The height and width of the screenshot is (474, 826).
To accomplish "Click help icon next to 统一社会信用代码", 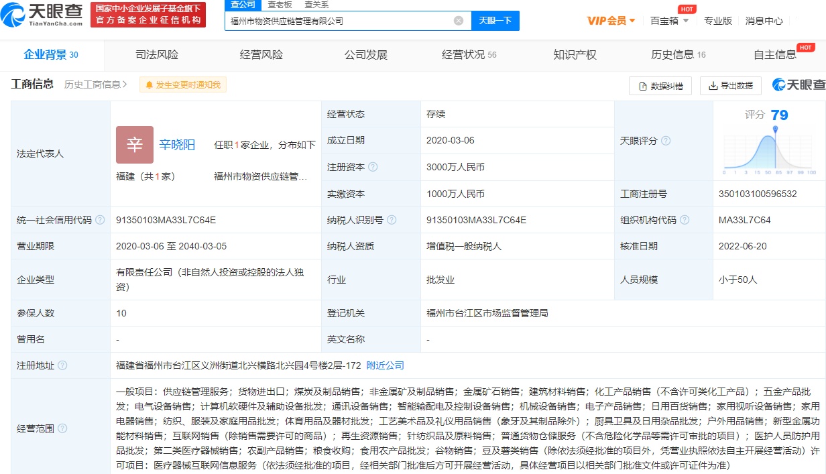I will click(100, 220).
